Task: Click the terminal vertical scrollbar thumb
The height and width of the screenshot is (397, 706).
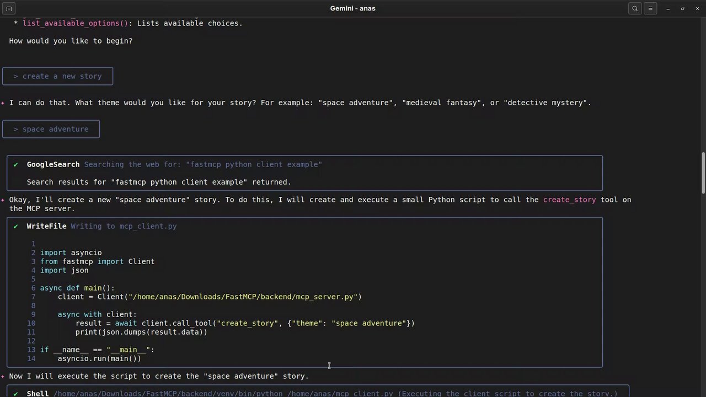Action: coord(703,173)
